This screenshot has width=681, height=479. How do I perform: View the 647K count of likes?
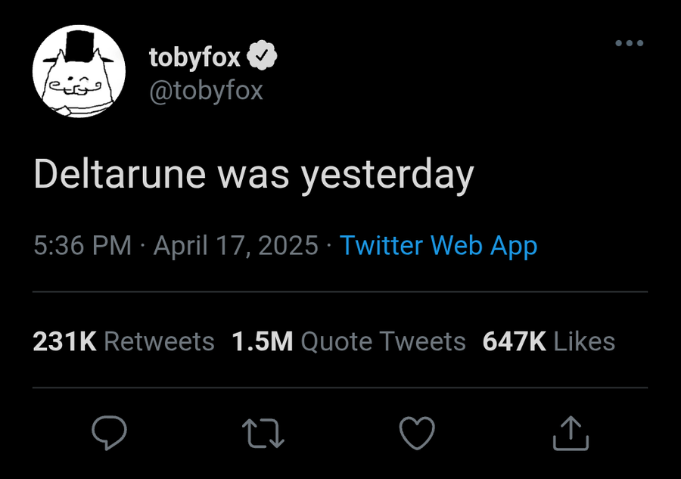pyautogui.click(x=514, y=341)
